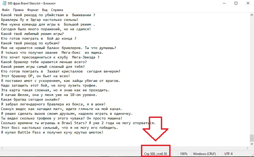Click the line 'Я качаю Шелли'
The height and width of the screenshot is (157, 254).
49,95
